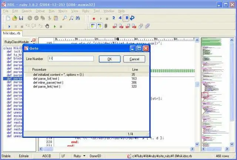Set tab width to 8

[126, 18]
